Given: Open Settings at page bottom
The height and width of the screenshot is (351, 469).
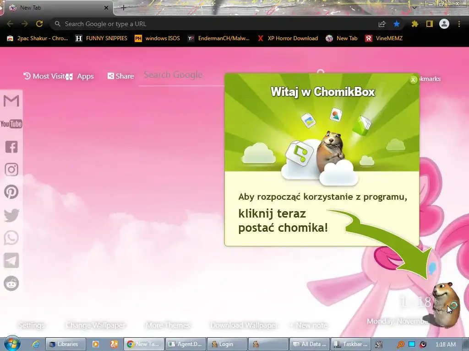Looking at the screenshot, I should point(31,325).
